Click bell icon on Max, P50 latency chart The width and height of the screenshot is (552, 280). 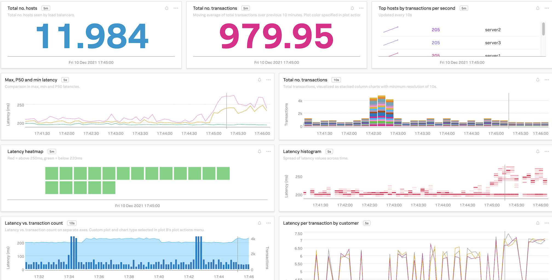point(259,80)
